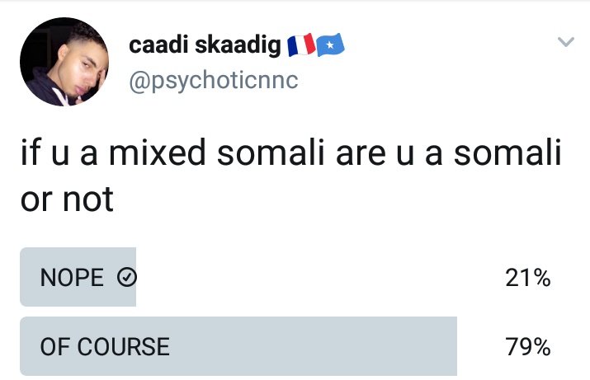The image size is (590, 380).
Task: Click the unfilled area of the NOPE row
Action: pos(320,277)
